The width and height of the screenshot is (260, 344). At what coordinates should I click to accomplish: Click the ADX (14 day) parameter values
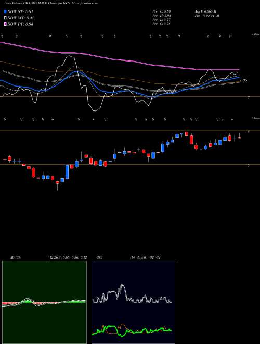145,257
